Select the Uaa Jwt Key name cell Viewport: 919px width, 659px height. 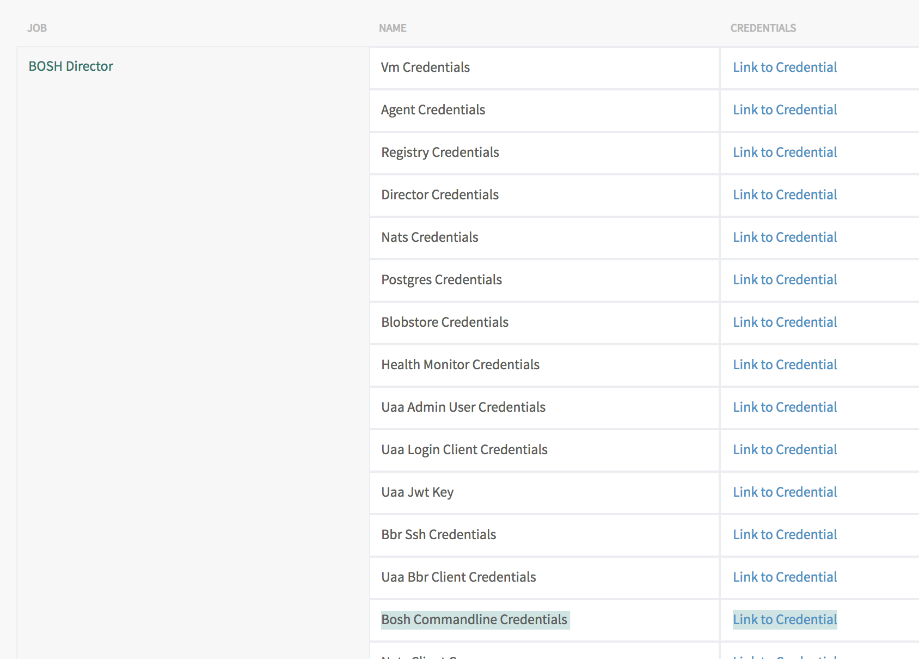click(x=544, y=492)
